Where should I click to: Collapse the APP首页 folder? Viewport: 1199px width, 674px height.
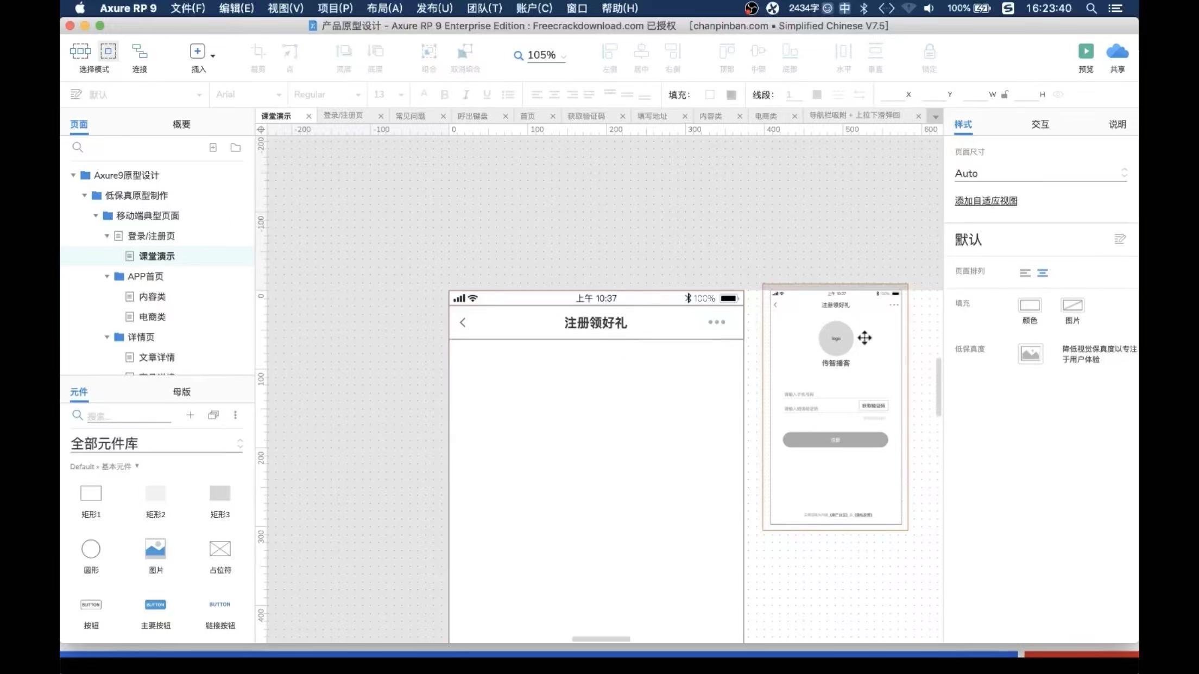tap(107, 276)
